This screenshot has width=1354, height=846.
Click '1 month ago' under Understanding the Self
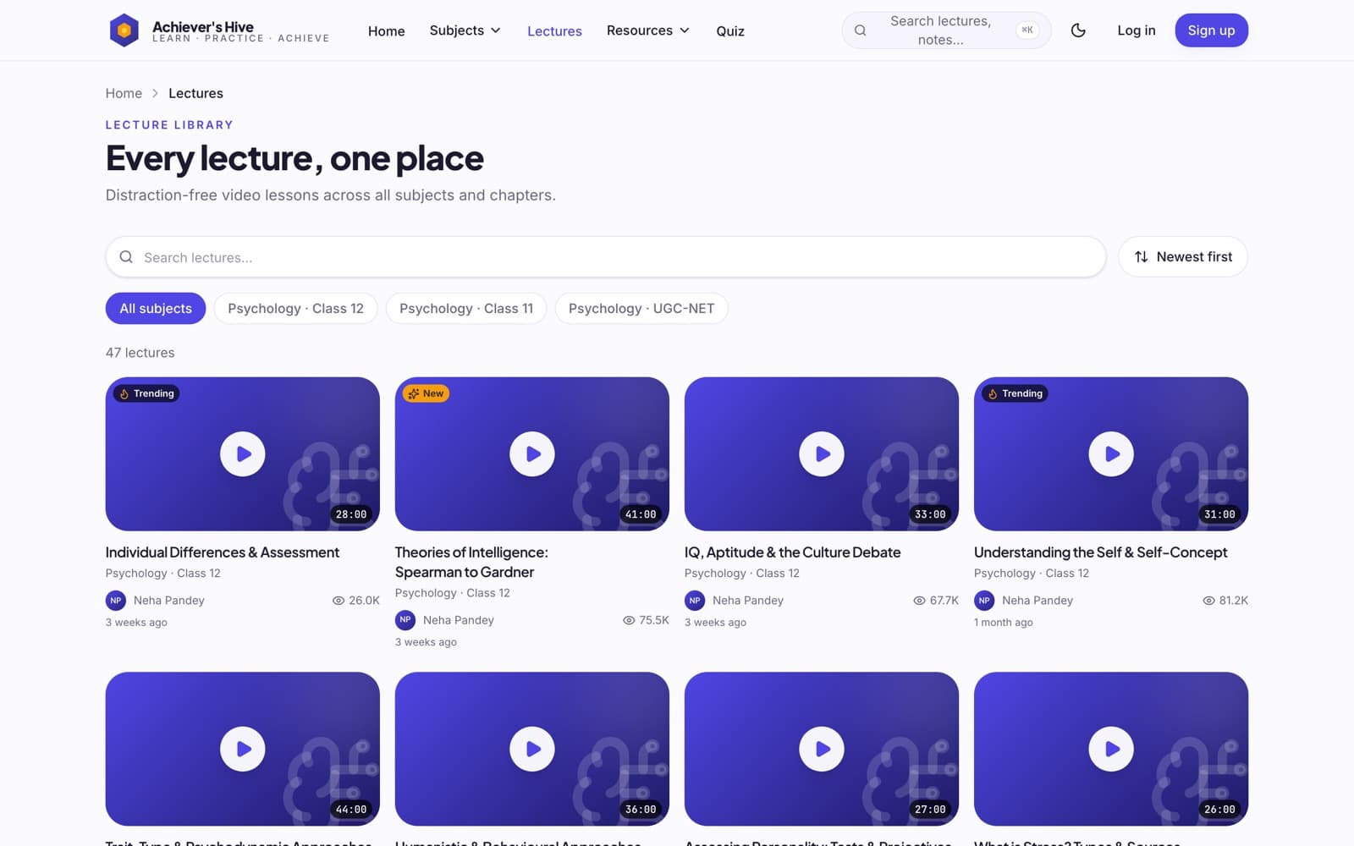[1004, 623]
